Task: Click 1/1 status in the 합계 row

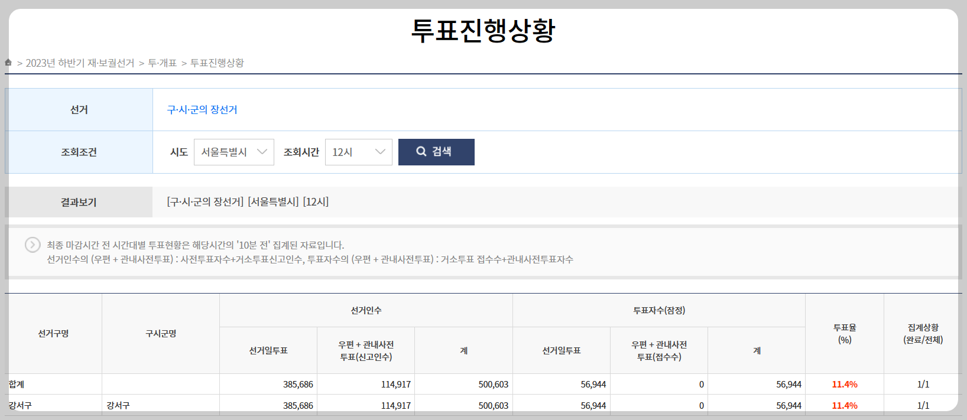Action: [x=923, y=385]
